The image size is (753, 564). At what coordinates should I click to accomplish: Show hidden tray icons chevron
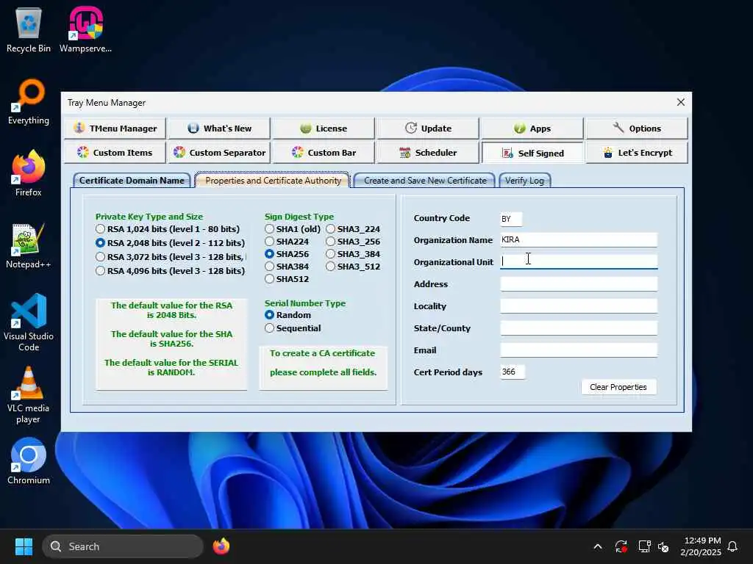598,546
